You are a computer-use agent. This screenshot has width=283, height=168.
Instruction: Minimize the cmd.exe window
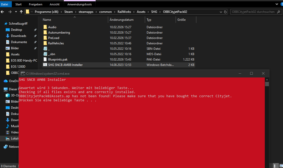240,73
